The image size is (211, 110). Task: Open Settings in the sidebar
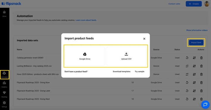click(4, 104)
